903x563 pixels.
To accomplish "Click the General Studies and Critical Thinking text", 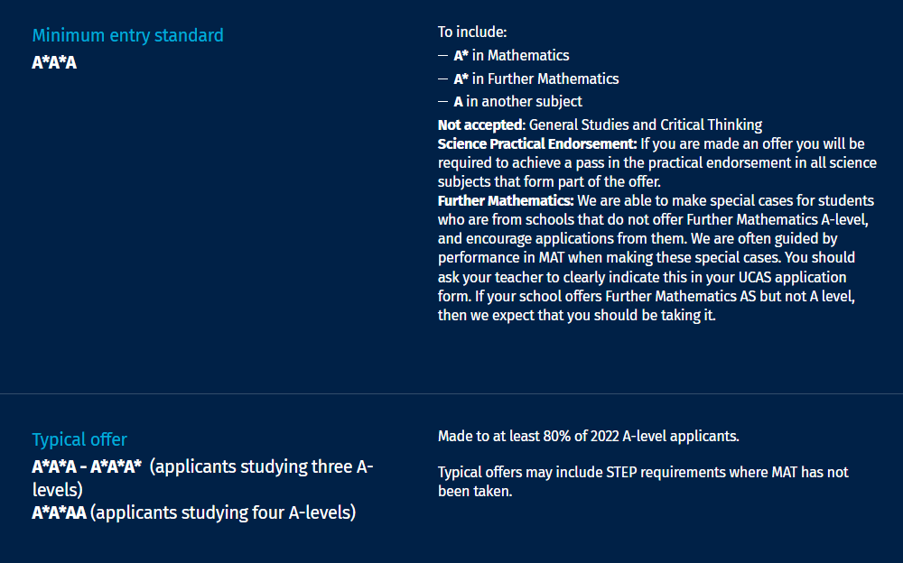I will (x=646, y=125).
